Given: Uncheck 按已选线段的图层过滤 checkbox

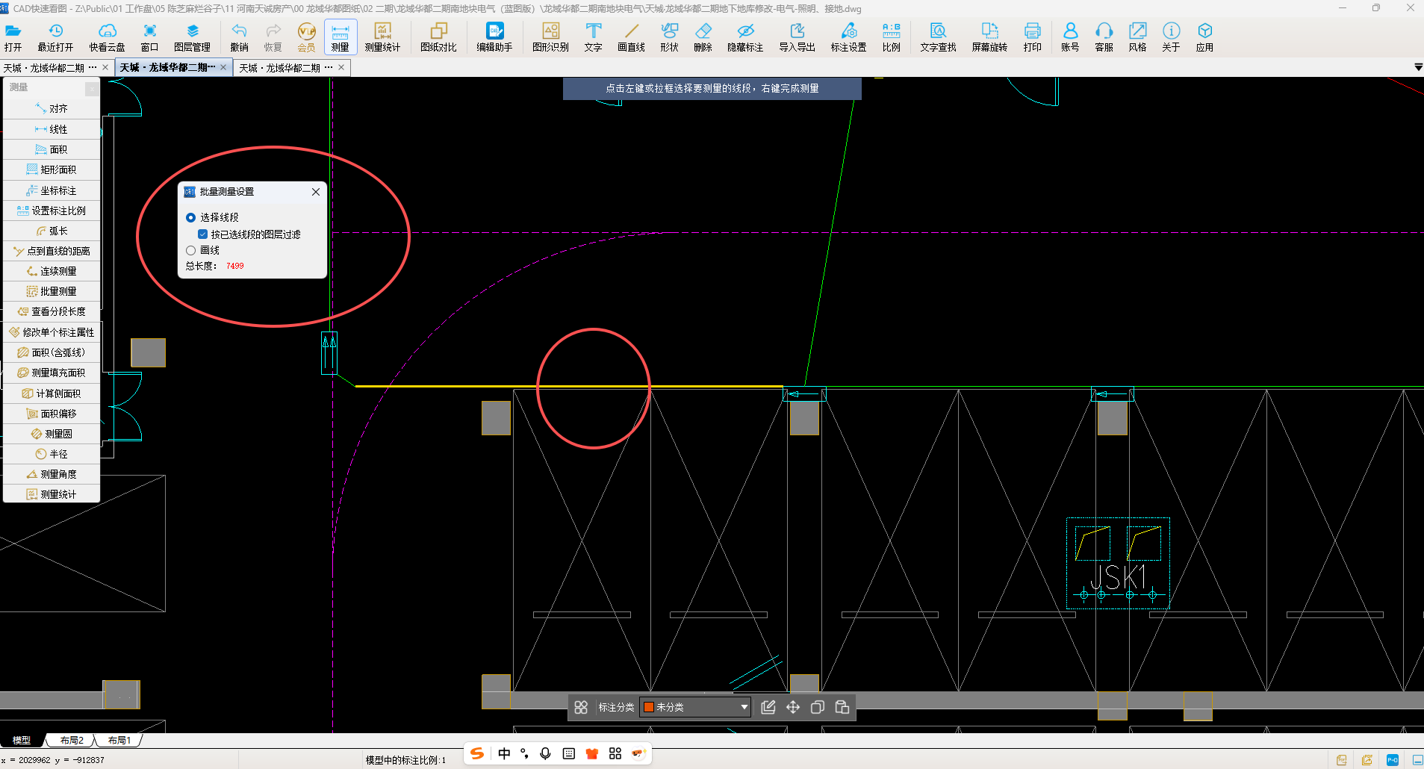Looking at the screenshot, I should pyautogui.click(x=202, y=234).
